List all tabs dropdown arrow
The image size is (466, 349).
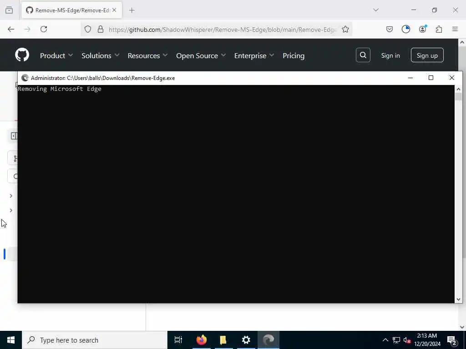pos(376,10)
